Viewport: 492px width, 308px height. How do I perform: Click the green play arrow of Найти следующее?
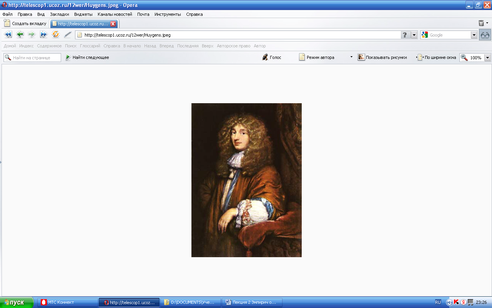tap(68, 57)
